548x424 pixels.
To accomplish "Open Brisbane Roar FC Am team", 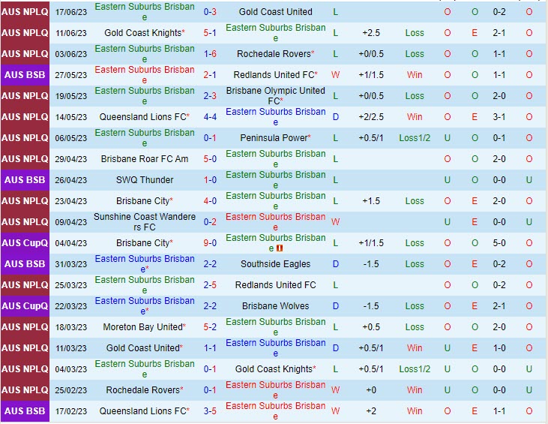I will click(x=145, y=159).
